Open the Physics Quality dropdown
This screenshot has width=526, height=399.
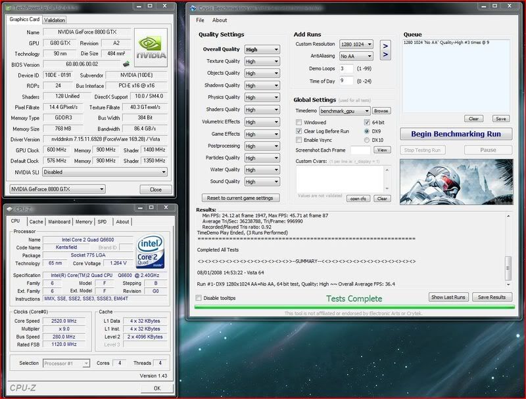[x=262, y=97]
